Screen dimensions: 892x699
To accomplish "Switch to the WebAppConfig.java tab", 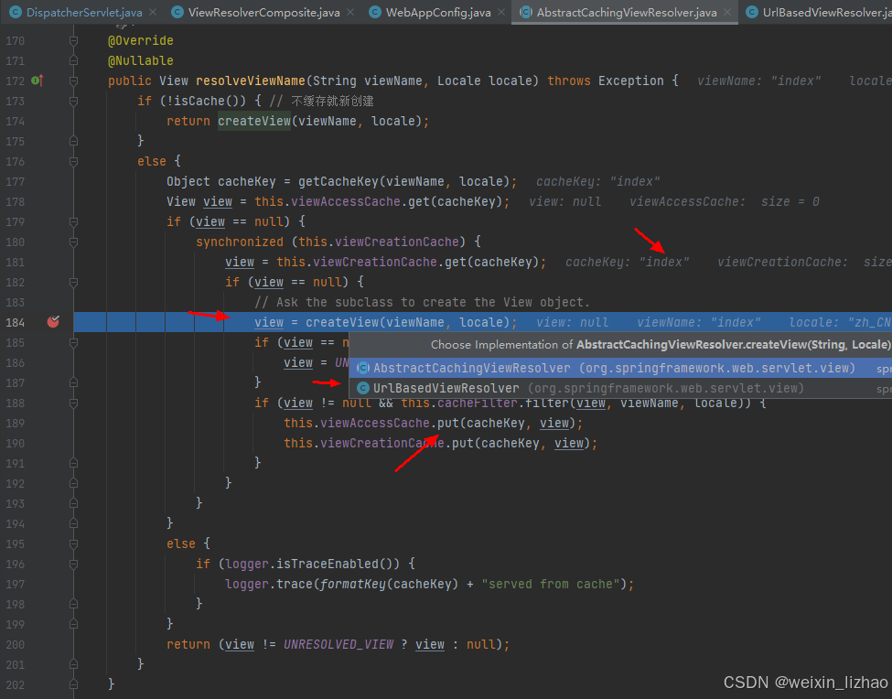I will point(437,12).
